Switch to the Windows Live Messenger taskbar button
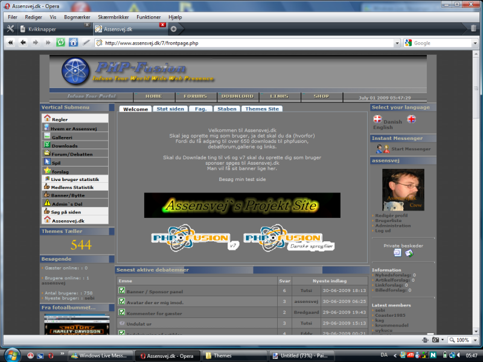Screen dimensions: 483x362 [x=100, y=356]
